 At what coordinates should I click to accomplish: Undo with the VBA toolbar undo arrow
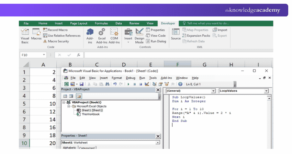tap(115, 84)
